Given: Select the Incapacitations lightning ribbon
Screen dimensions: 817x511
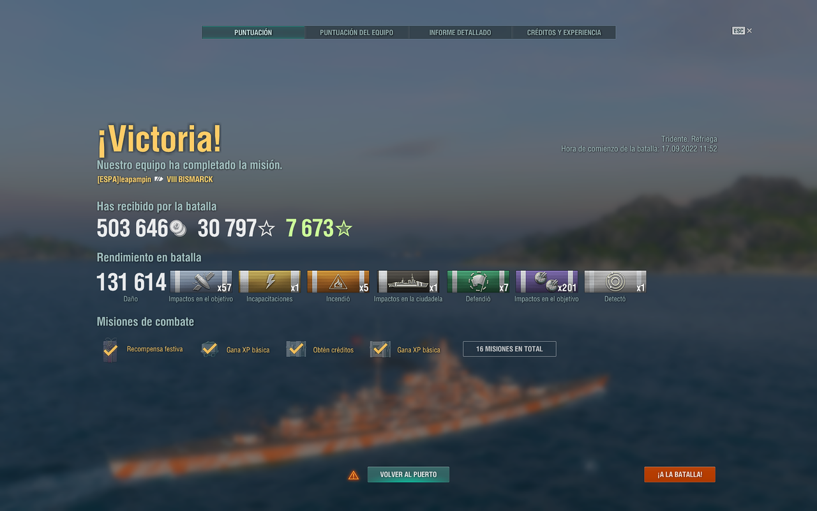Looking at the screenshot, I should coord(269,282).
